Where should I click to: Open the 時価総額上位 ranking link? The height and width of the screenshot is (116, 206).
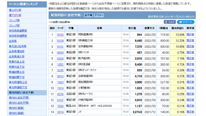17,72
